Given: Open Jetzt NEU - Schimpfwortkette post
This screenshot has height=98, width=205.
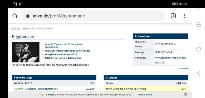Looking at the screenshot, I should (x=41, y=89).
